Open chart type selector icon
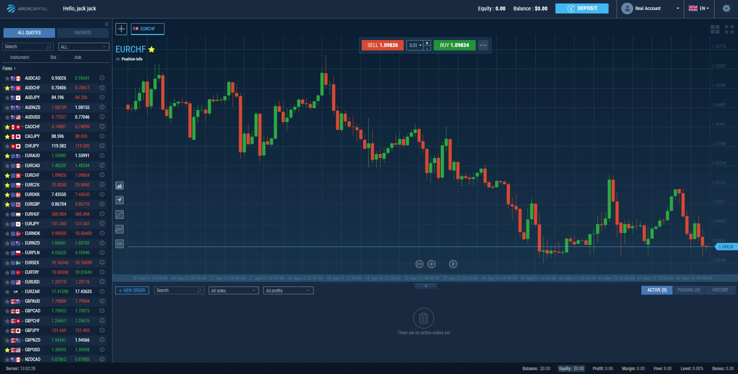The height and width of the screenshot is (374, 738). click(x=120, y=186)
